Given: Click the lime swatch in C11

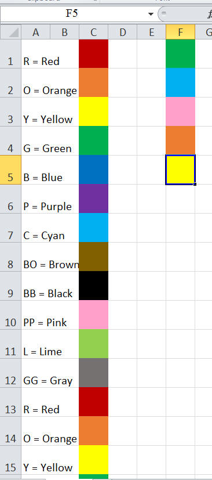Looking at the screenshot, I should click(93, 344).
